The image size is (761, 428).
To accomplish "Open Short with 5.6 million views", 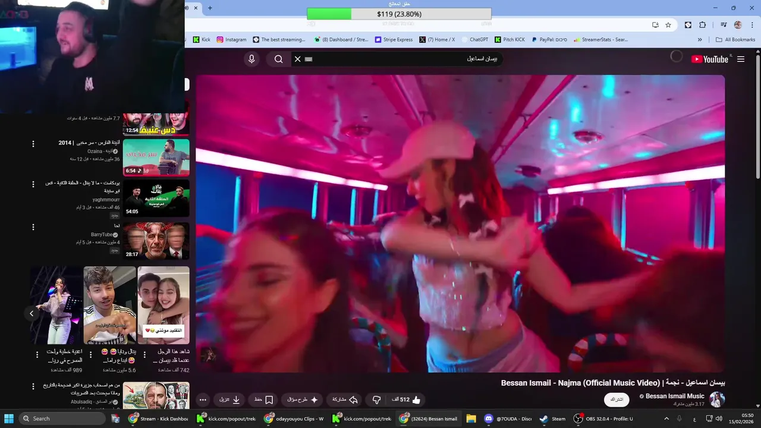I will [110, 305].
